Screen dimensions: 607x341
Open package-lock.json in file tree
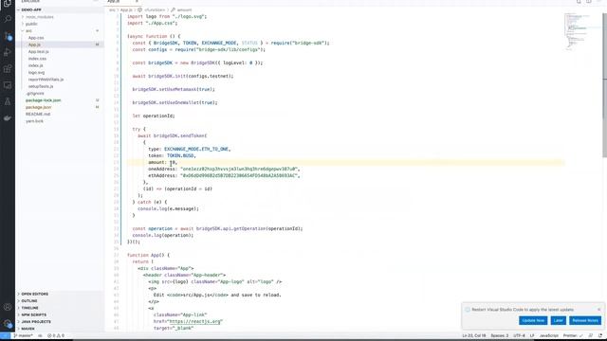[44, 100]
